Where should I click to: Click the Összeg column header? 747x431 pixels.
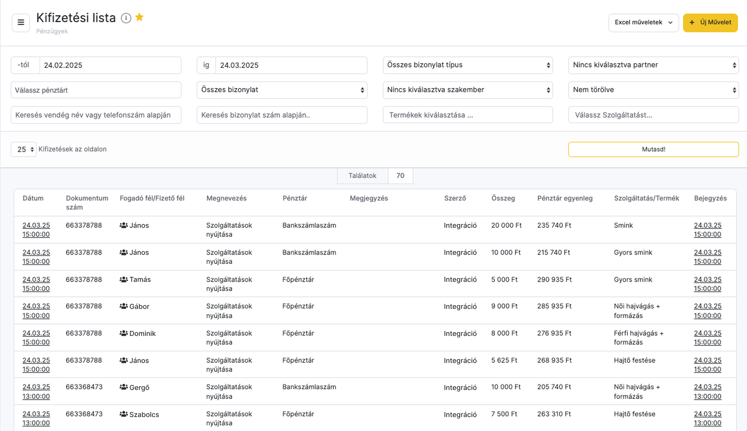click(503, 198)
